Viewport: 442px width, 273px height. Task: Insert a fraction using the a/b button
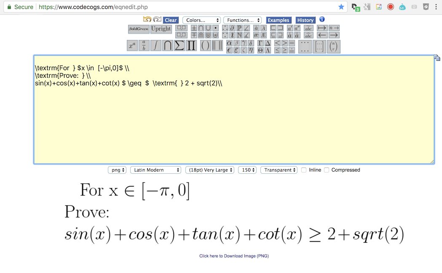(144, 45)
